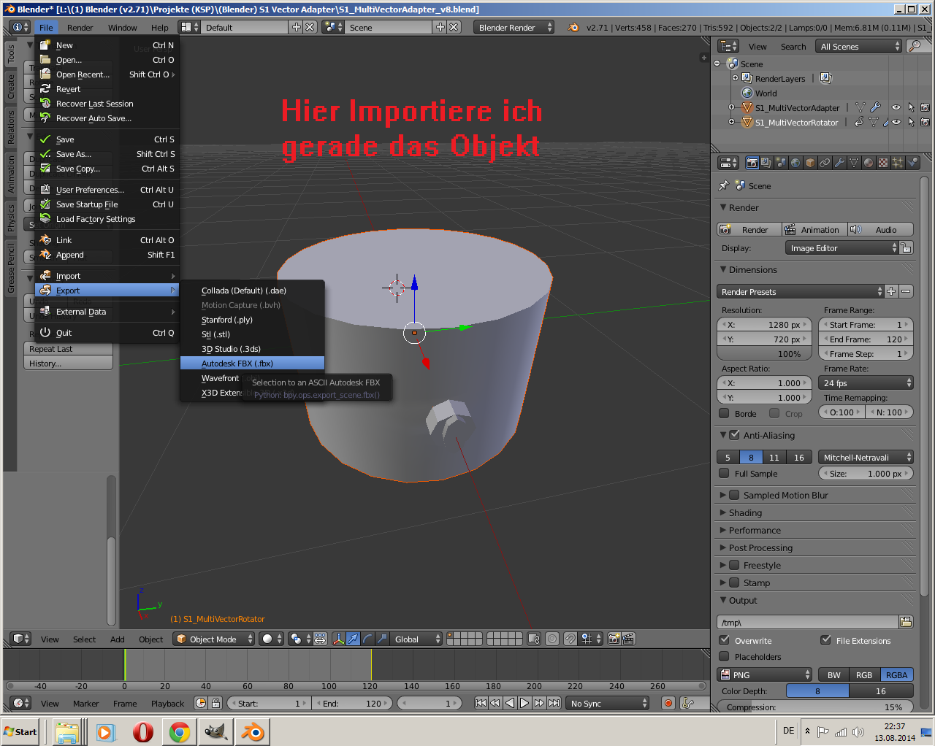Click the Animation render button
Viewport: 935px width, 746px height.
click(814, 229)
